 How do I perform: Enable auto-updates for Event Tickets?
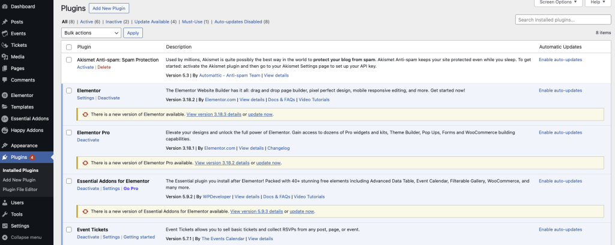point(560,229)
